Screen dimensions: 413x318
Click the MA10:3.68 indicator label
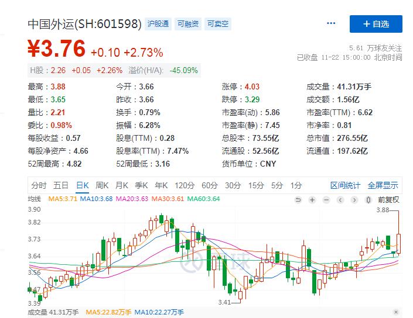point(97,199)
